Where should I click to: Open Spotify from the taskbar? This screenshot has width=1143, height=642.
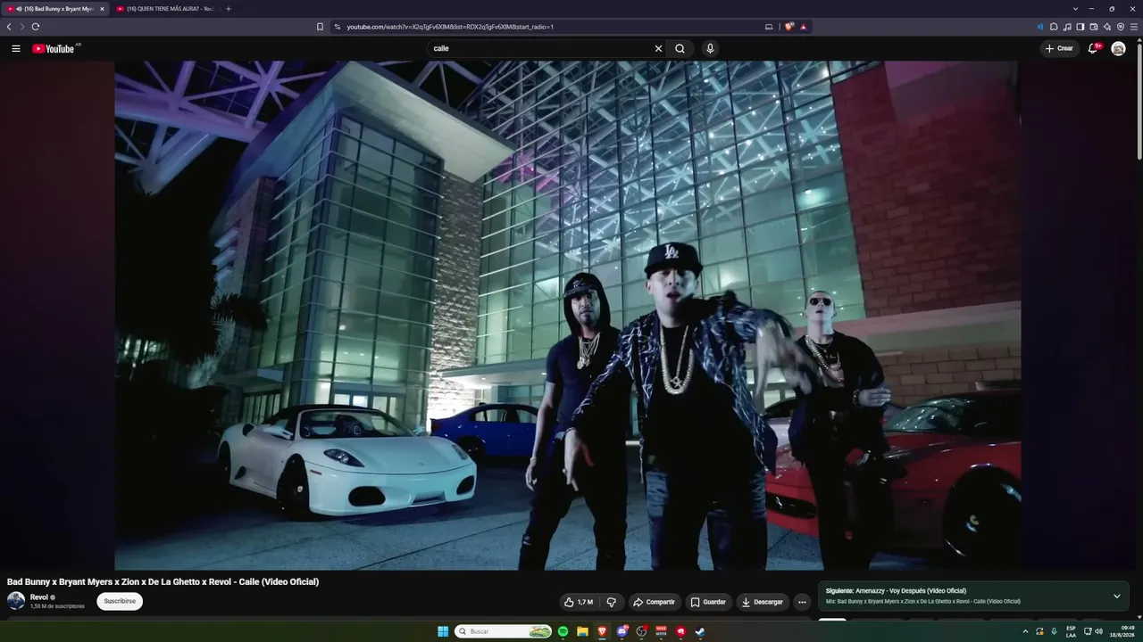(x=563, y=631)
